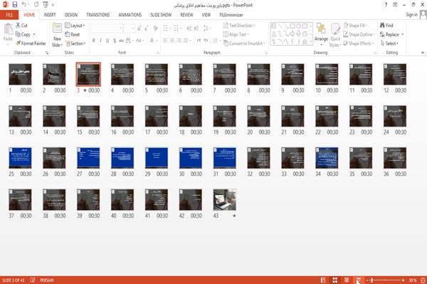Image resolution: width=427 pixels, height=284 pixels.
Task: Start slideshow from beginning via Quick Access icon
Action: coord(46,5)
